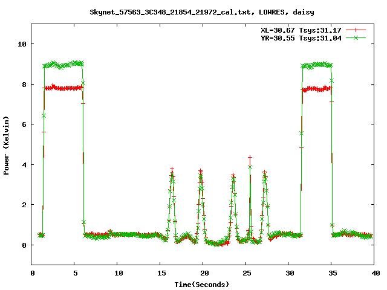The width and height of the screenshot is (387, 290).
Task: Click the Power (Kelvin) y-axis label
Action: click(x=6, y=145)
